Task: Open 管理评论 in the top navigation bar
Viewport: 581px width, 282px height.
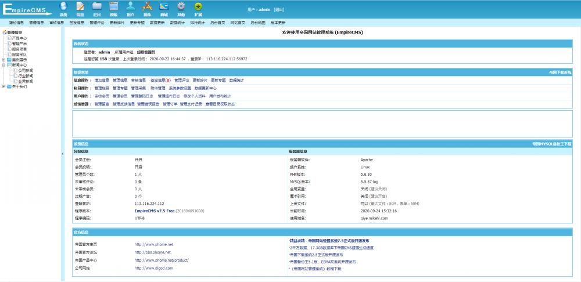Action: pos(97,23)
